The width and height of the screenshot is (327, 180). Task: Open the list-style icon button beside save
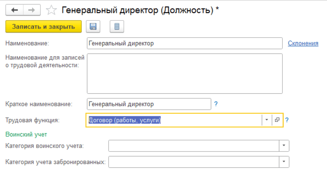pos(117,27)
